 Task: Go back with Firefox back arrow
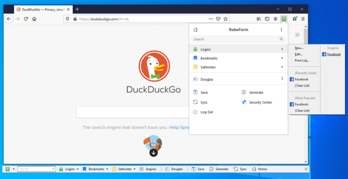click(9, 19)
